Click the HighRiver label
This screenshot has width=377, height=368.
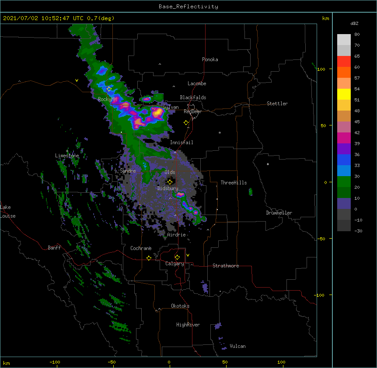click(x=188, y=325)
